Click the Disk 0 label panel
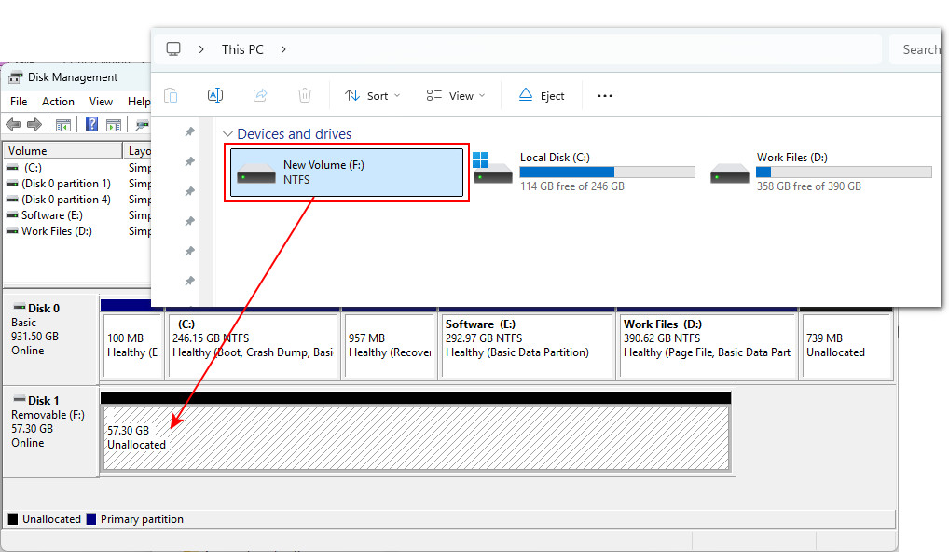 tap(51, 339)
